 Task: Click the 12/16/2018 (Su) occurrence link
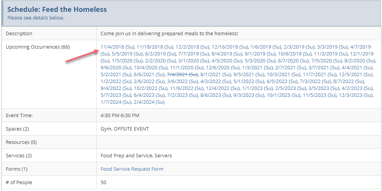pos(230,47)
